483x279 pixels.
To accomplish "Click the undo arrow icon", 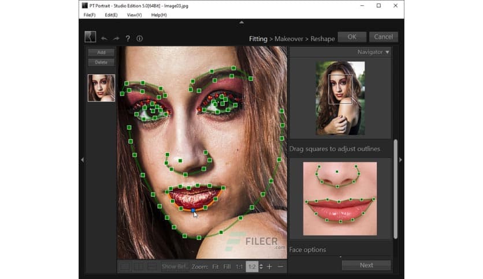I will [105, 39].
